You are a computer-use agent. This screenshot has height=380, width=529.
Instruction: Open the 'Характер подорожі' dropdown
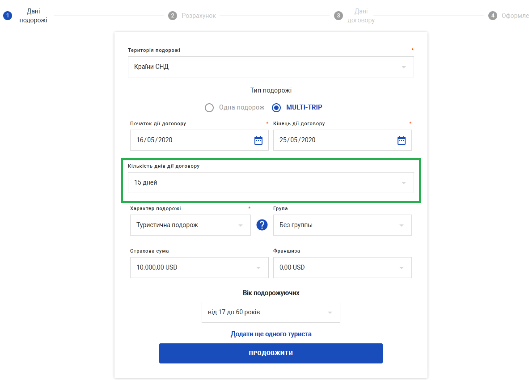point(190,225)
